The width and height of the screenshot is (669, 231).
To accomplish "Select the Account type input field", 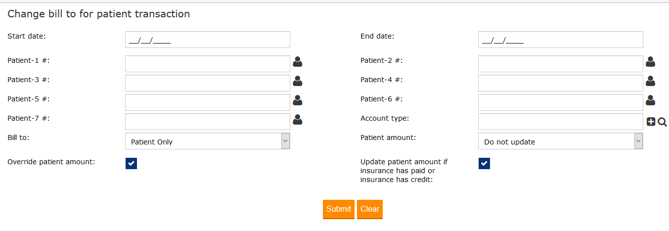I will coord(560,122).
